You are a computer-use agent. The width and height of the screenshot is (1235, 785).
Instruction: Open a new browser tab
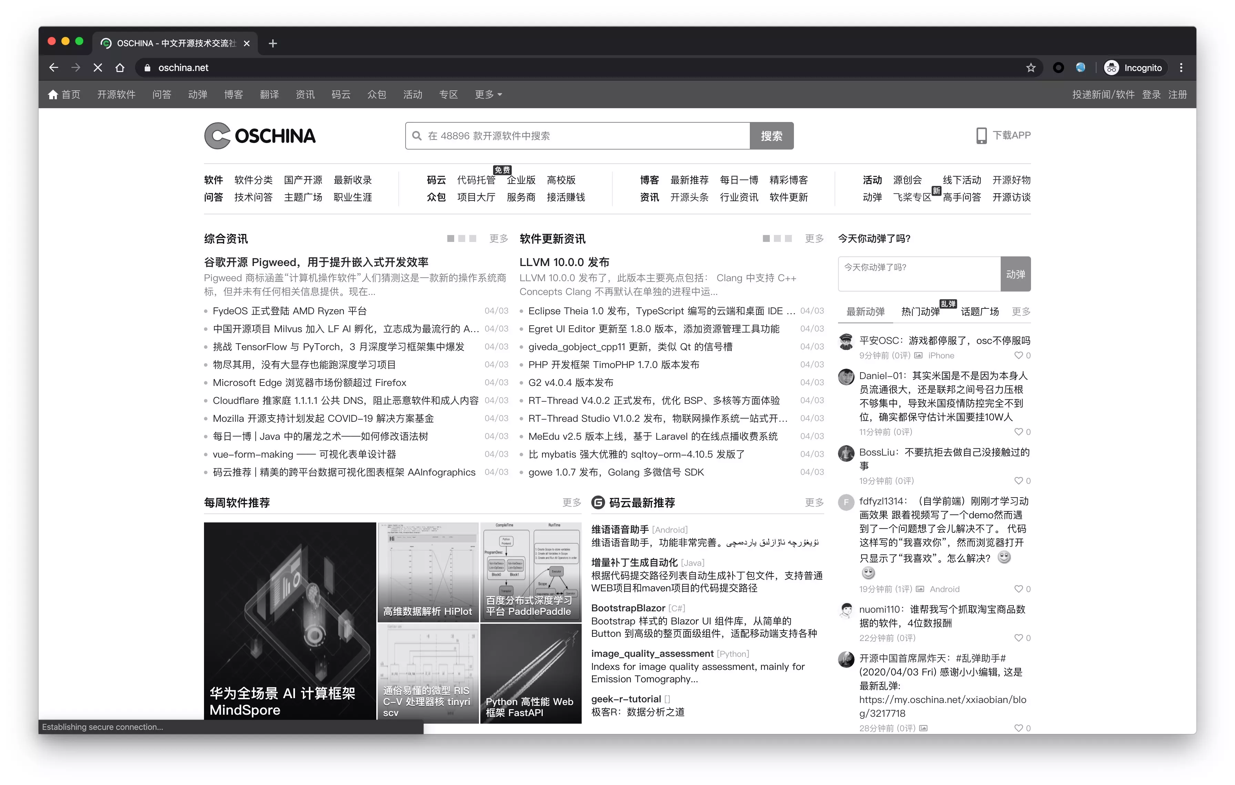[x=273, y=43]
